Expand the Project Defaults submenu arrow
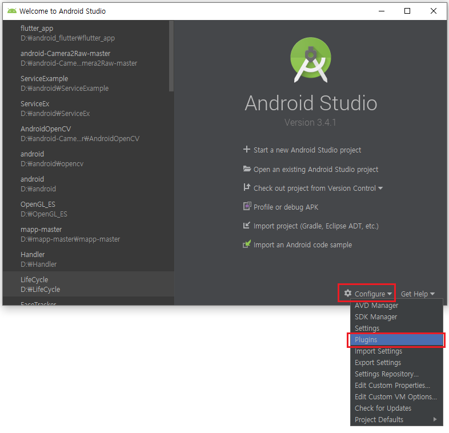The width and height of the screenshot is (449, 433). coord(435,419)
